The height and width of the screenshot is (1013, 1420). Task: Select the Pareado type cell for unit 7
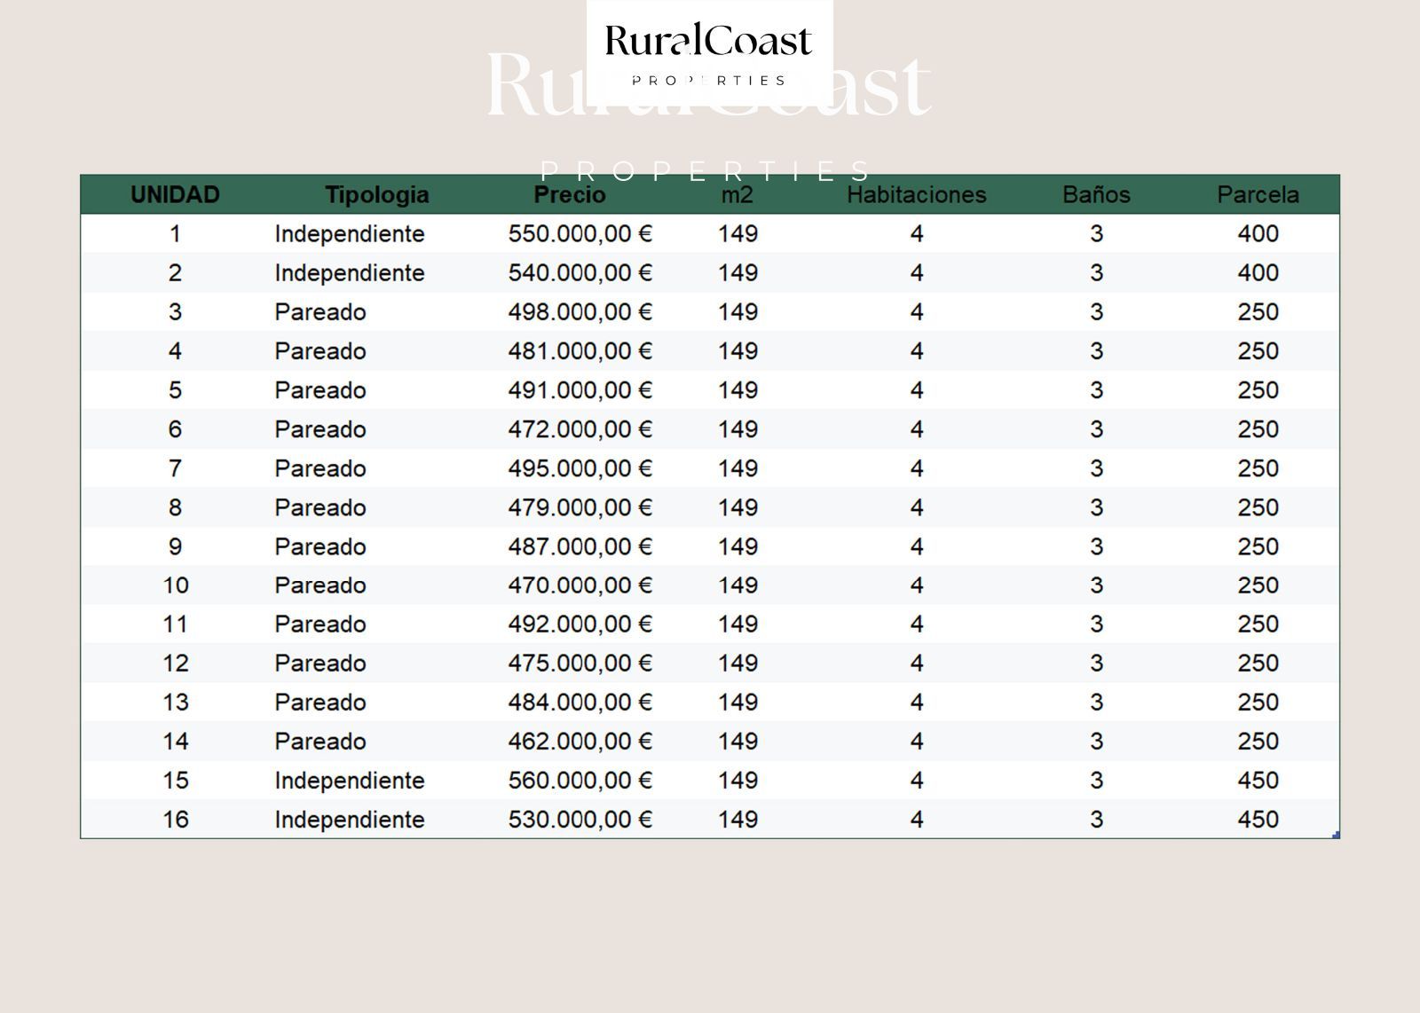pyautogui.click(x=320, y=468)
